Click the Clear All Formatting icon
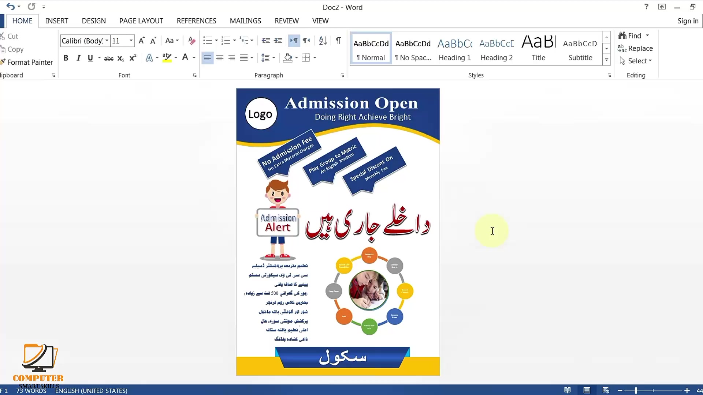The image size is (703, 395). [191, 41]
